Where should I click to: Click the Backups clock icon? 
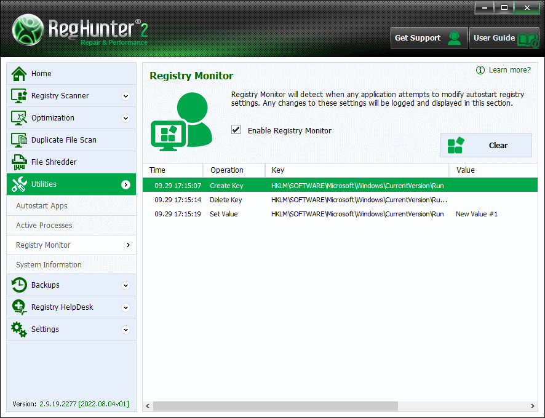coord(19,285)
